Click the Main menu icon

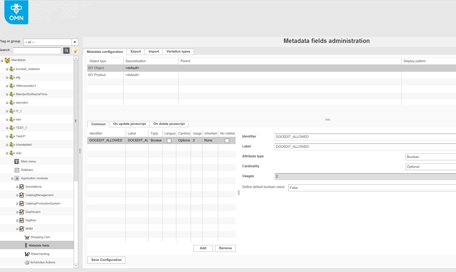tap(17, 162)
